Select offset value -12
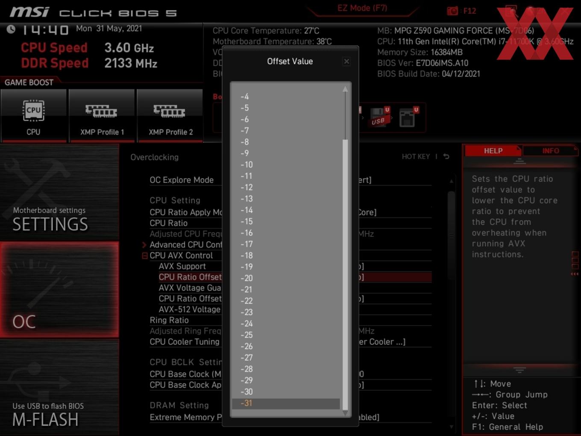 click(286, 187)
